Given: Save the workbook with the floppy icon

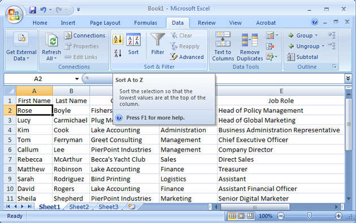Looking at the screenshot, I should pos(33,10).
